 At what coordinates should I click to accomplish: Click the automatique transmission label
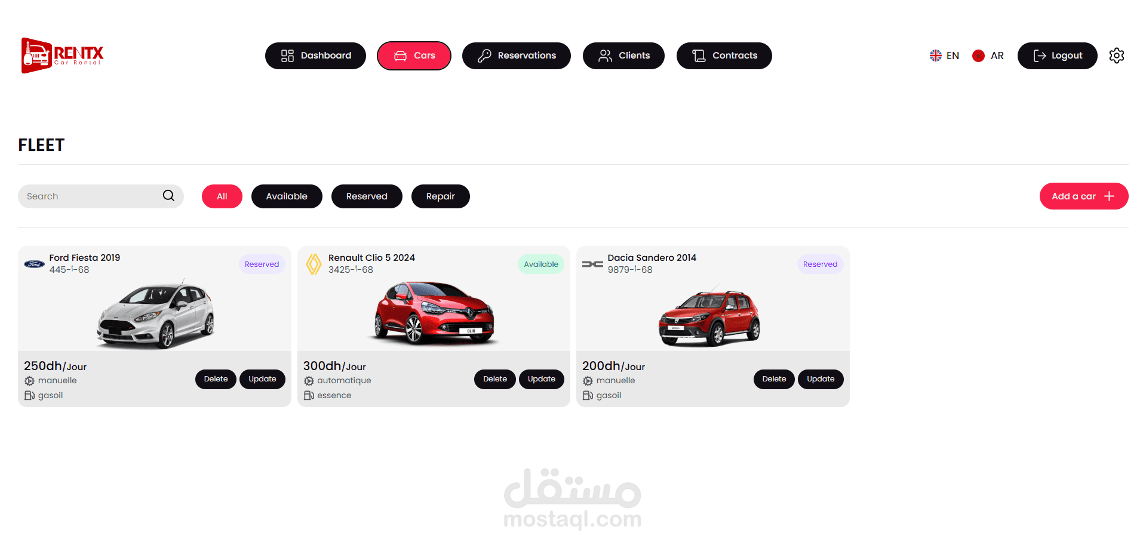[344, 381]
